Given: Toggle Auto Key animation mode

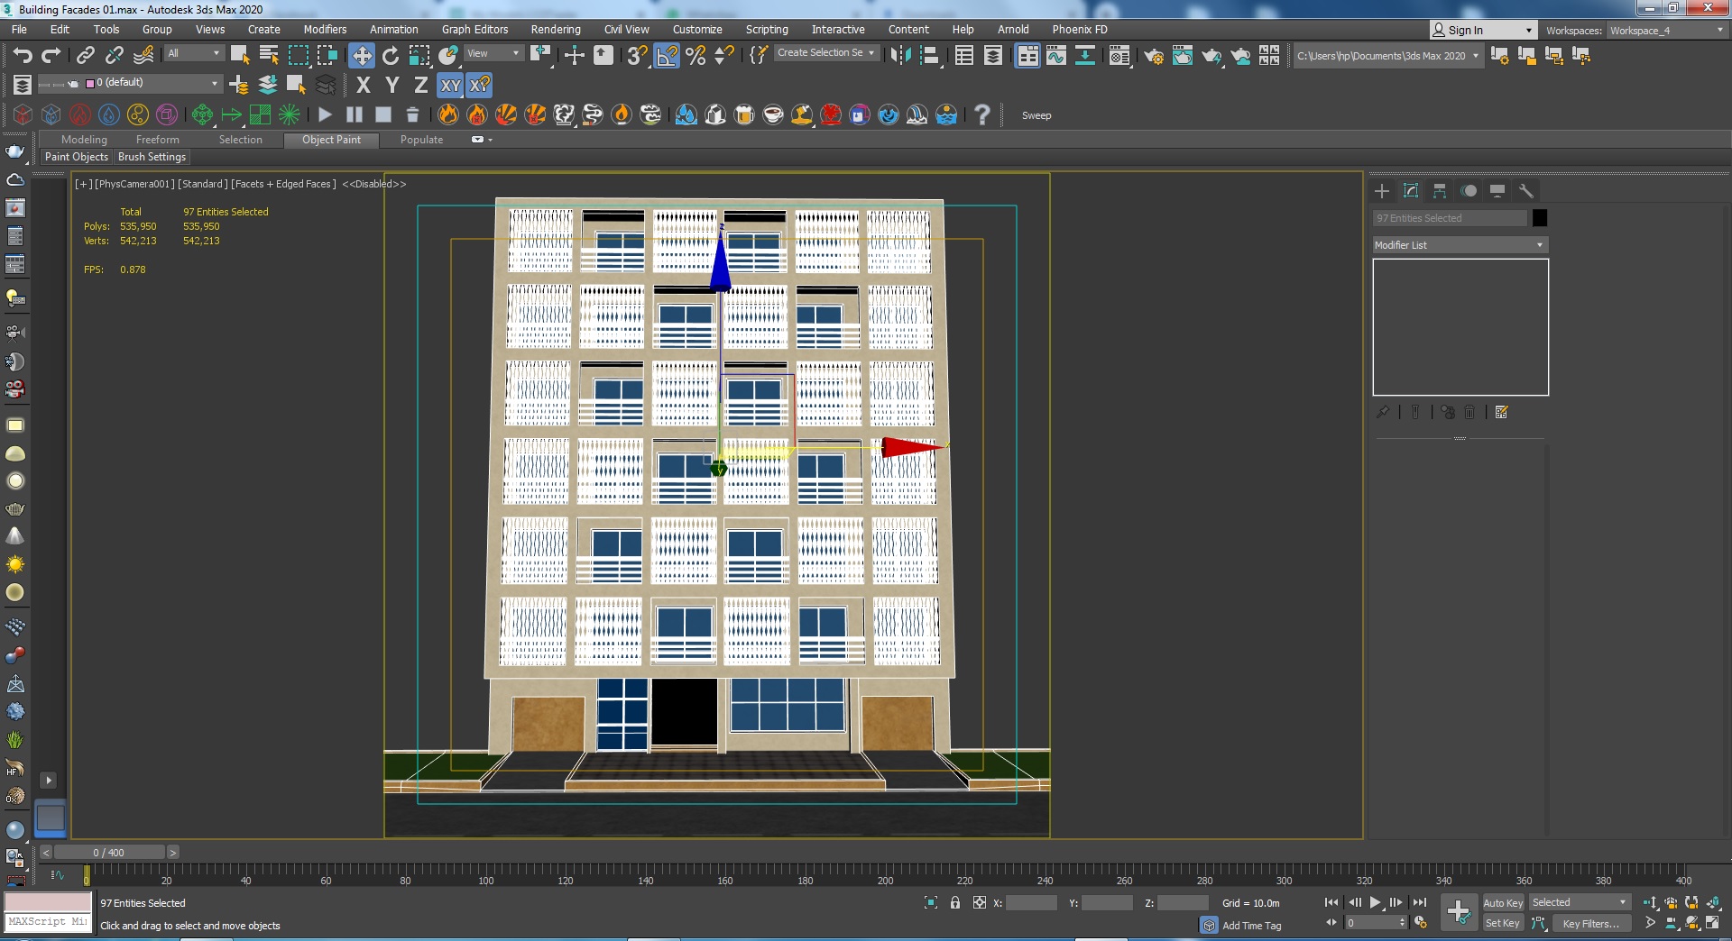Looking at the screenshot, I should tap(1502, 903).
